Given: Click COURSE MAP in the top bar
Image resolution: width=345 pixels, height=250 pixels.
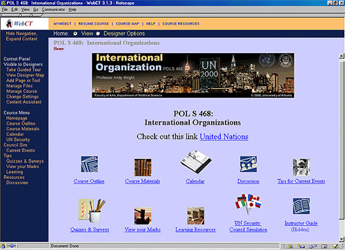Looking at the screenshot, I should point(127,23).
